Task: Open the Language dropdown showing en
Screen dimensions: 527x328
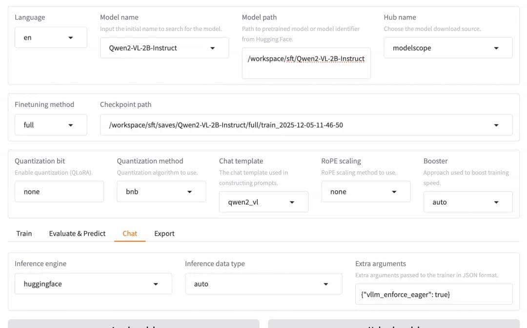Action: pyautogui.click(x=51, y=38)
